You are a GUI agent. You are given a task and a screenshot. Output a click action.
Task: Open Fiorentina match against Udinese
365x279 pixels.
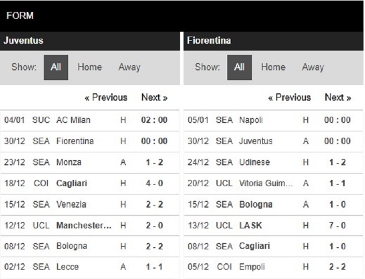click(x=273, y=162)
